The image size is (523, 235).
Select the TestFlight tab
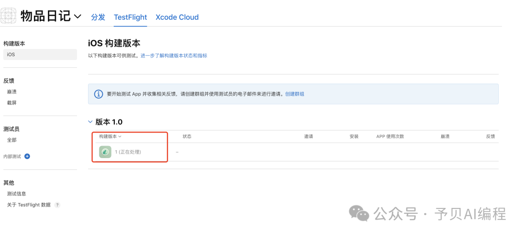[x=130, y=17]
